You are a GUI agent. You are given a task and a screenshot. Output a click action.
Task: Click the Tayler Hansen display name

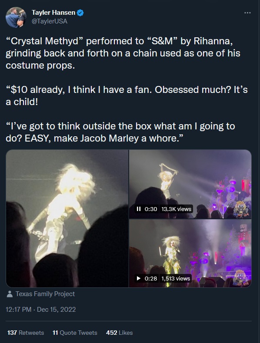pos(53,13)
